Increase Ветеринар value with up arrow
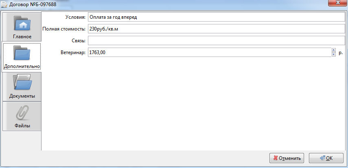This screenshot has height=168, width=348. (333, 50)
